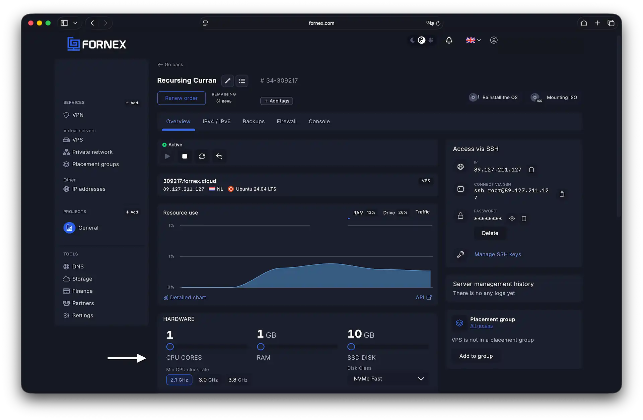Show RAM resource usage chart

(x=364, y=213)
